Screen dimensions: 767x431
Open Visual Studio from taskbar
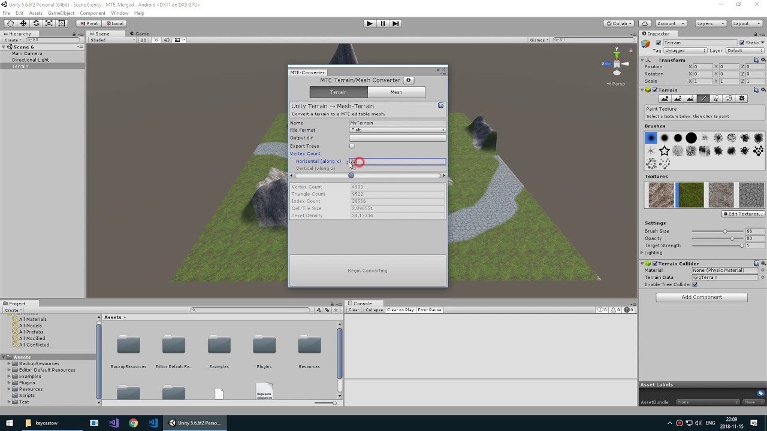114,423
